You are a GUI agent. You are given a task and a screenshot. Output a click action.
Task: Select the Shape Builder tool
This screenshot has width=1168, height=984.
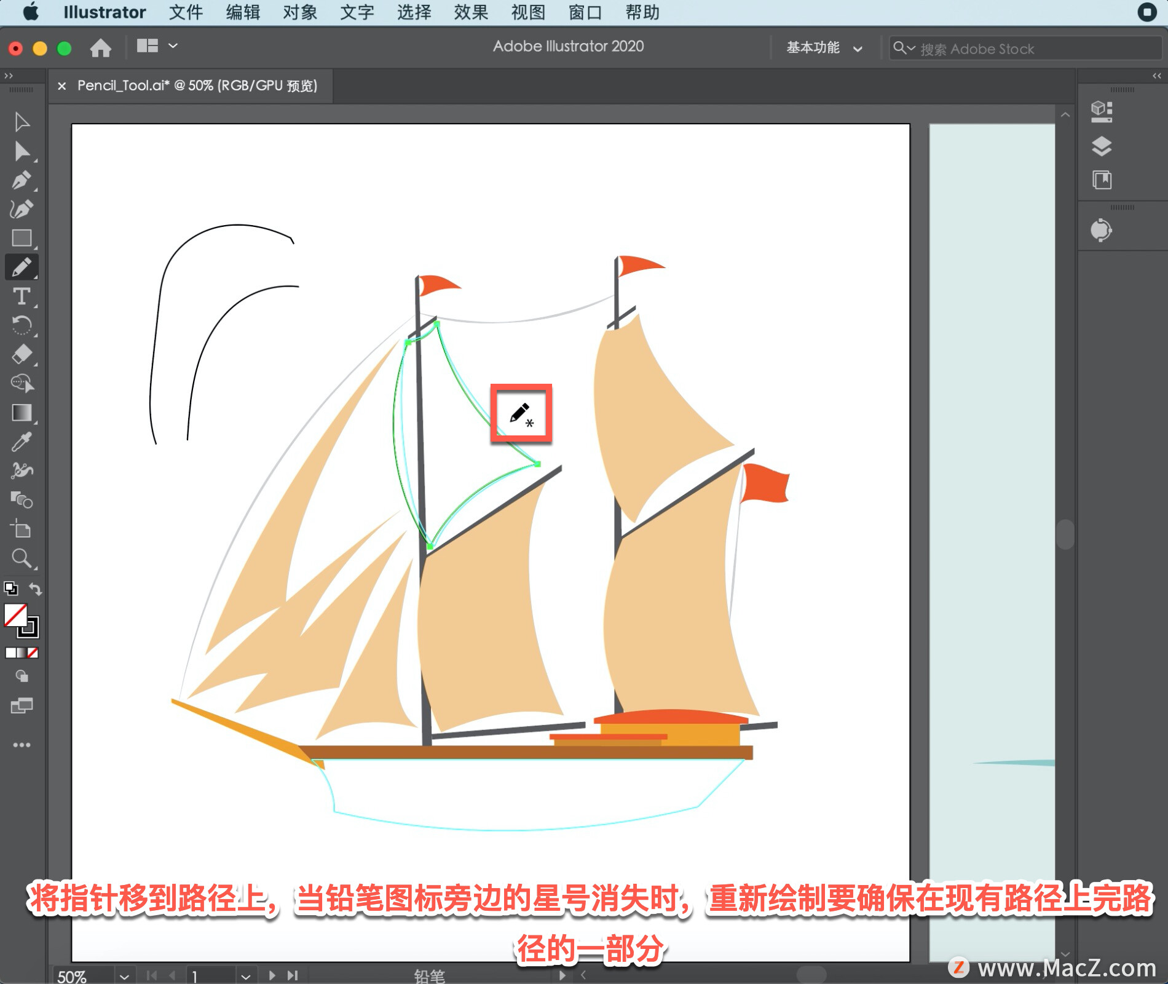[x=22, y=383]
